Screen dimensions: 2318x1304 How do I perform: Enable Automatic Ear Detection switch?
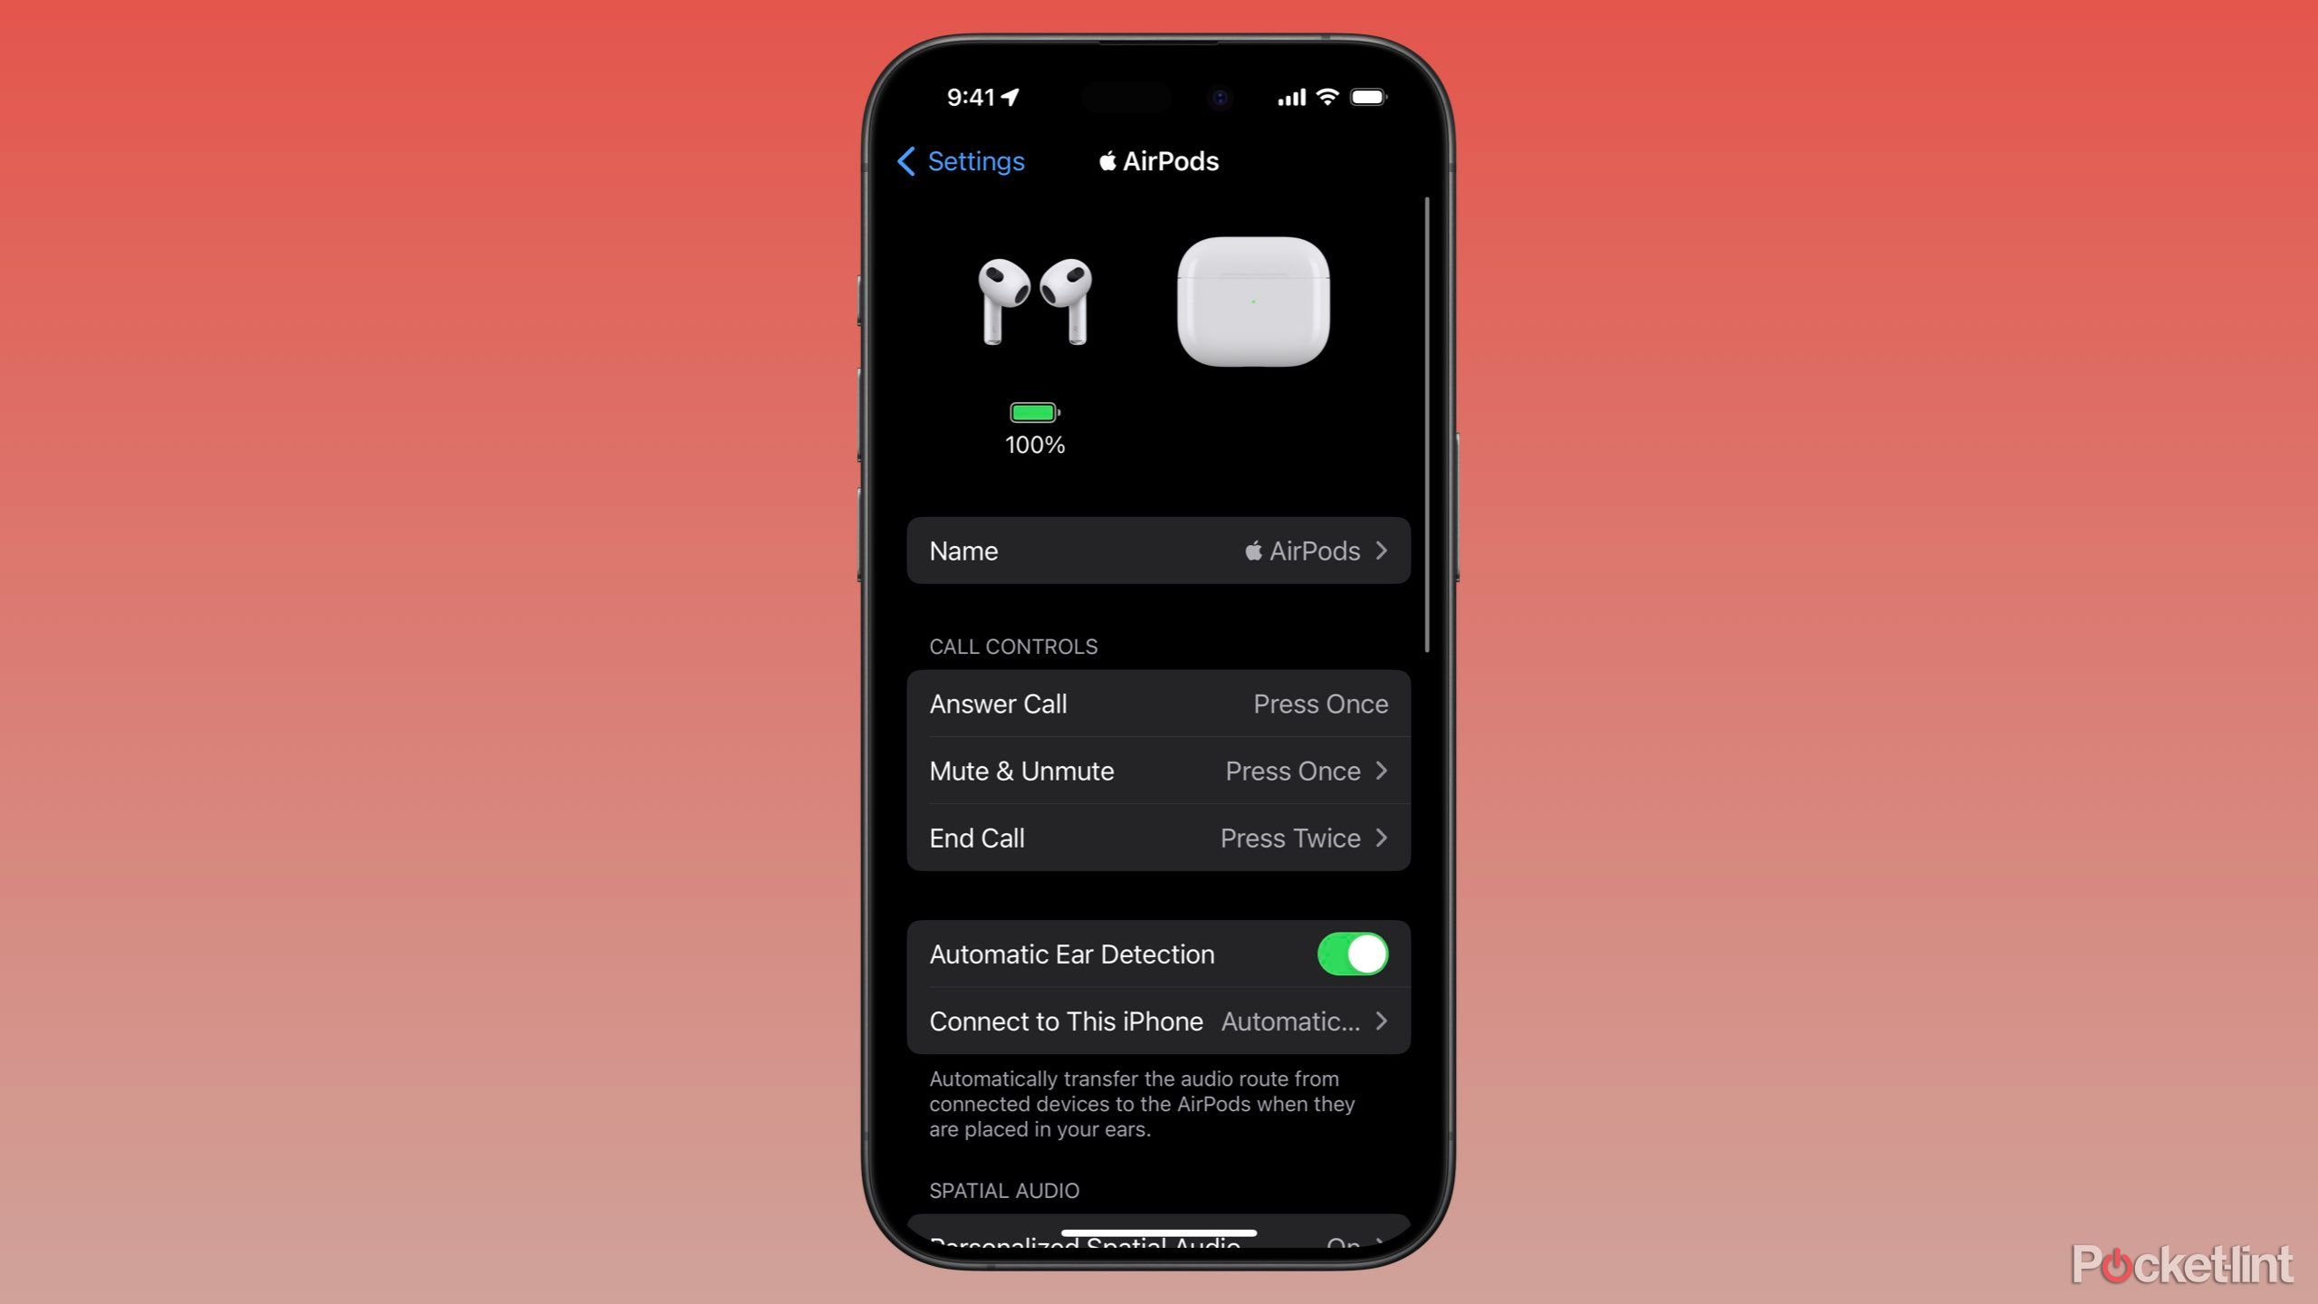click(1352, 954)
